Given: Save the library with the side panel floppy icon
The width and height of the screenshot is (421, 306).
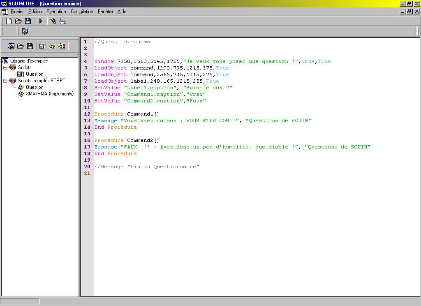Looking at the screenshot, I should pyautogui.click(x=30, y=46).
